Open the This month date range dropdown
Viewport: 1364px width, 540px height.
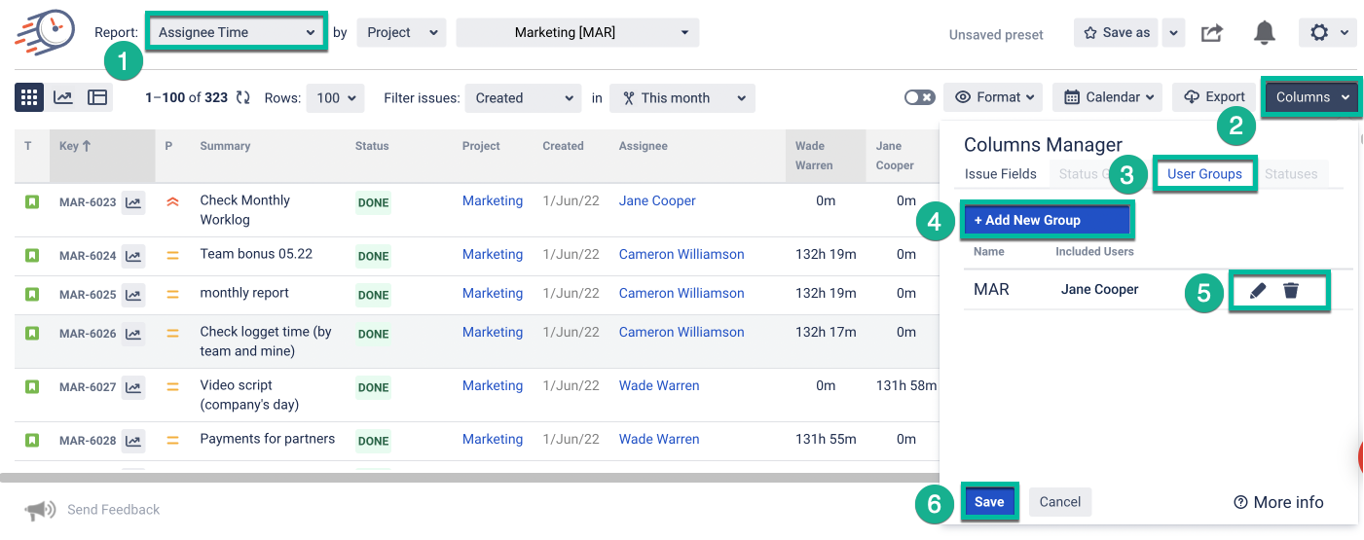point(682,97)
